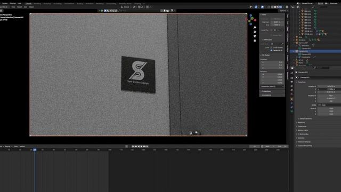Jump to timeline start frame
Image resolution: width=341 pixels, height=192 pixels.
(x=133, y=147)
